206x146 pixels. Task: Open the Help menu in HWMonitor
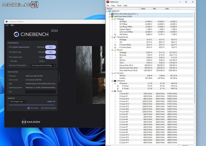(x=125, y=6)
